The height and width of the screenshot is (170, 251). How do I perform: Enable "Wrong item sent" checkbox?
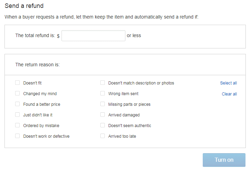(x=103, y=93)
